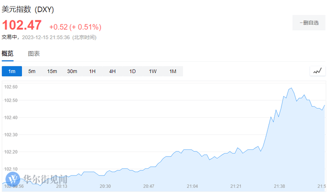Click the 21:38 time axis label

279,186
